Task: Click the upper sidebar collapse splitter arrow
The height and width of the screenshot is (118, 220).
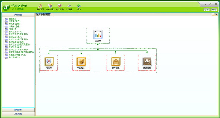Action: click(35, 45)
